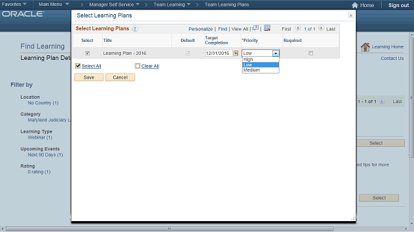Image resolution: width=414 pixels, height=232 pixels.
Task: Click the Find link in grid header
Action: point(223,29)
